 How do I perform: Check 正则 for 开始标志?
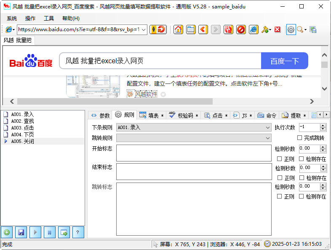point(280,159)
